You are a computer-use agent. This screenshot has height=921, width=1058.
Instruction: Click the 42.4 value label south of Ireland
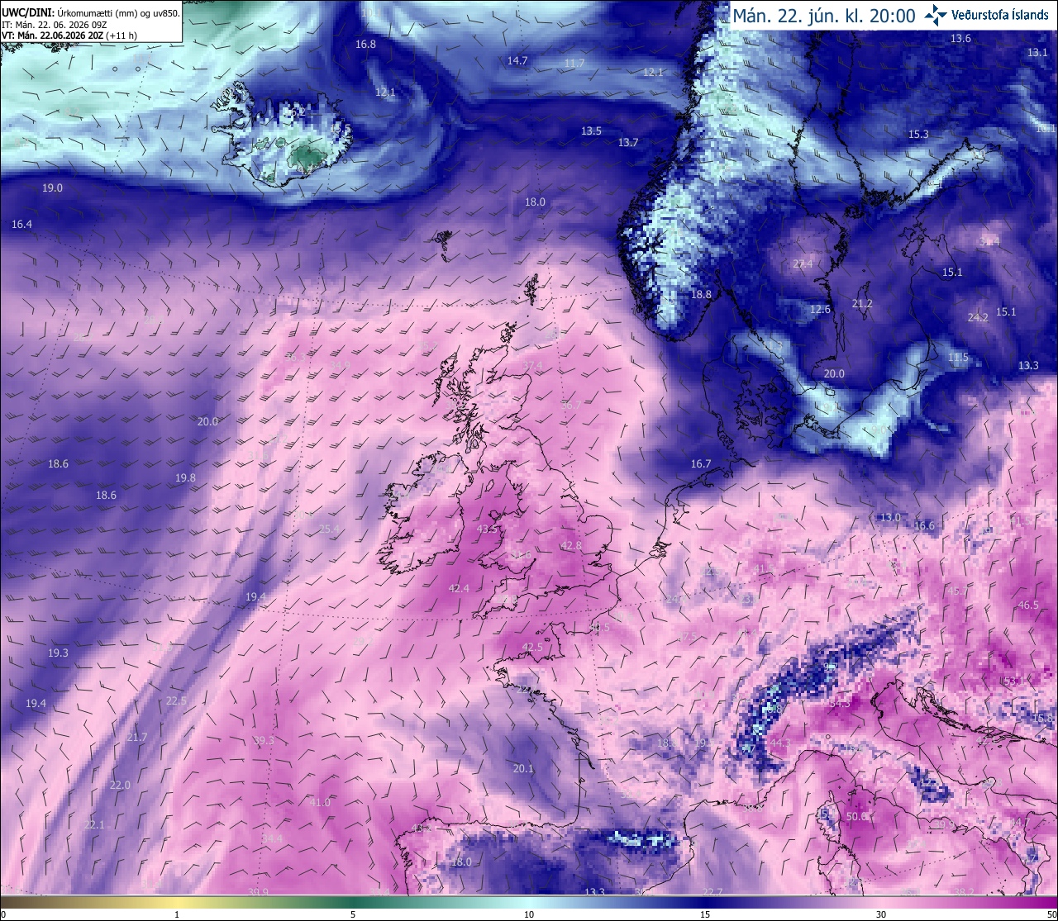coord(459,588)
